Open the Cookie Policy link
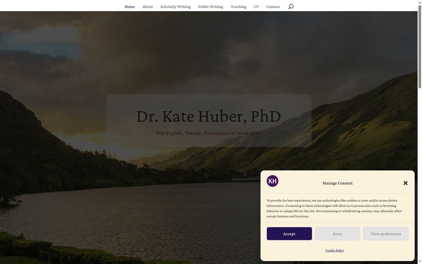Viewport: 422px width, 264px height. (335, 250)
